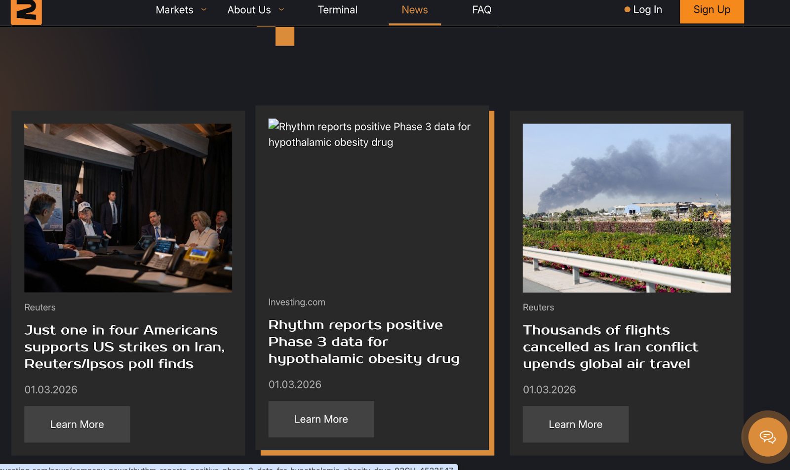Click the orange site logo
The height and width of the screenshot is (470, 790).
point(26,11)
